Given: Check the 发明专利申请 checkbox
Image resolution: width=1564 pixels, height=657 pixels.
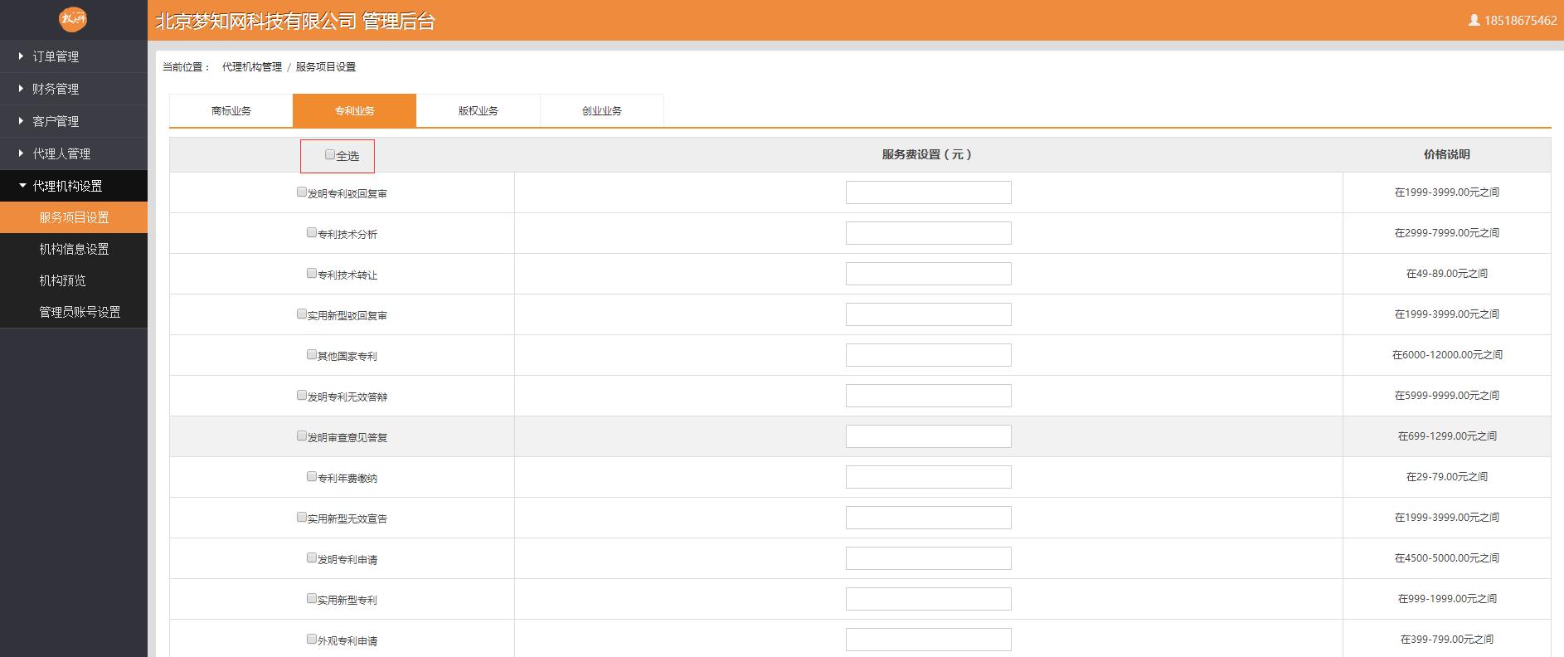Looking at the screenshot, I should [x=312, y=557].
